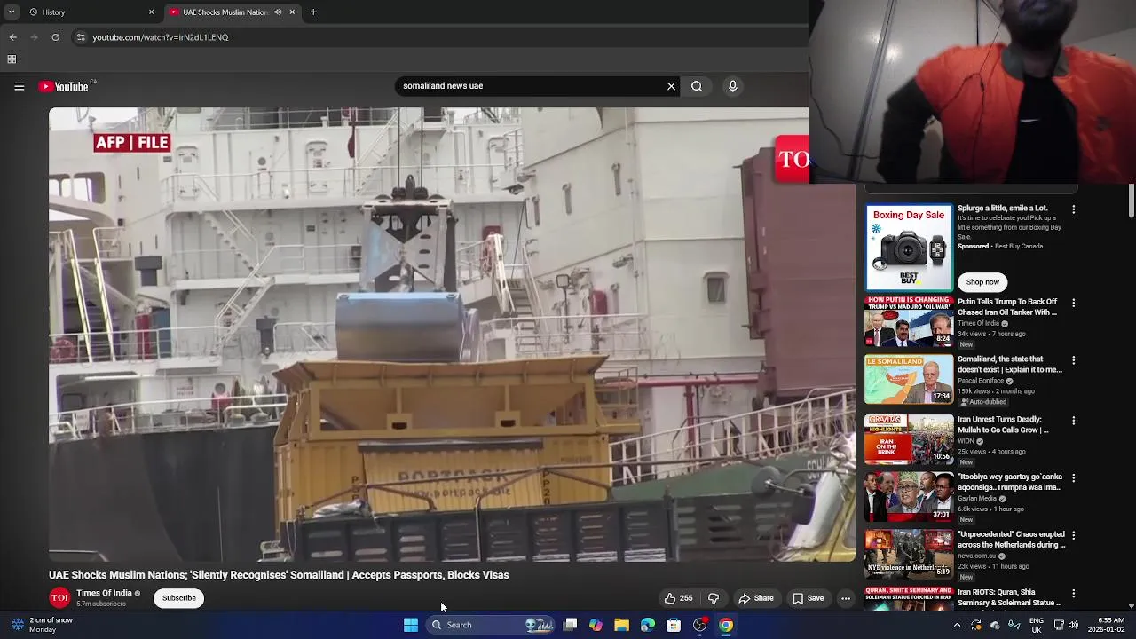
Task: Submit search with magnifier icon
Action: [697, 86]
